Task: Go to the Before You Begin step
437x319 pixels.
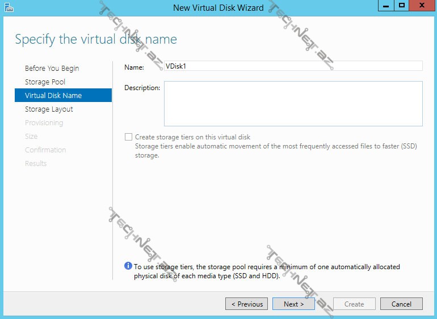Action: 52,69
